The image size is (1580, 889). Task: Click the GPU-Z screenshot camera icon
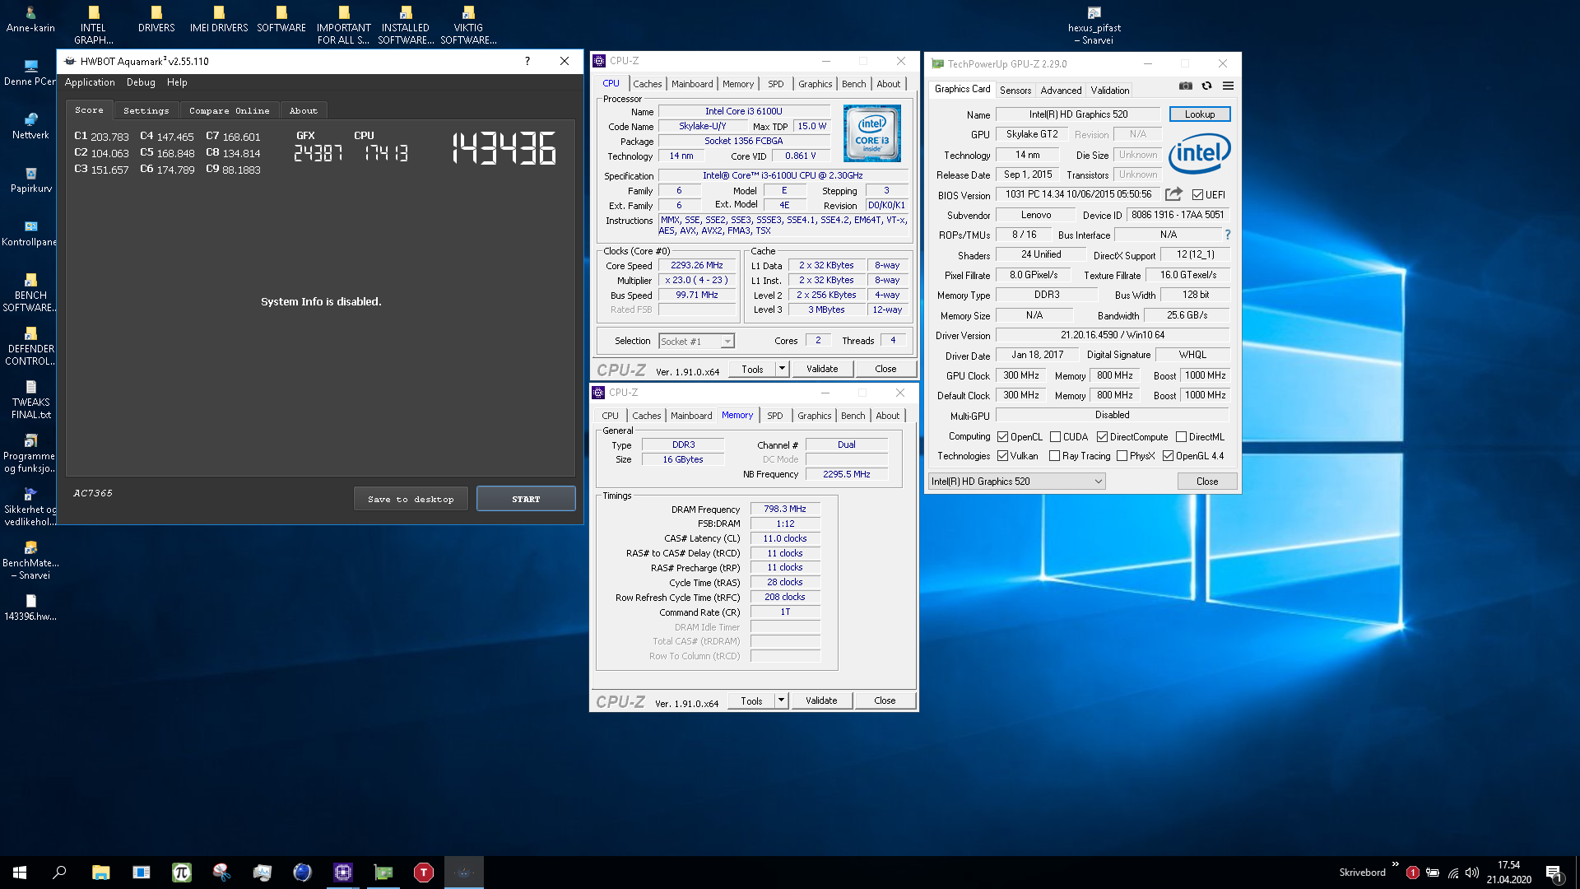click(1185, 86)
